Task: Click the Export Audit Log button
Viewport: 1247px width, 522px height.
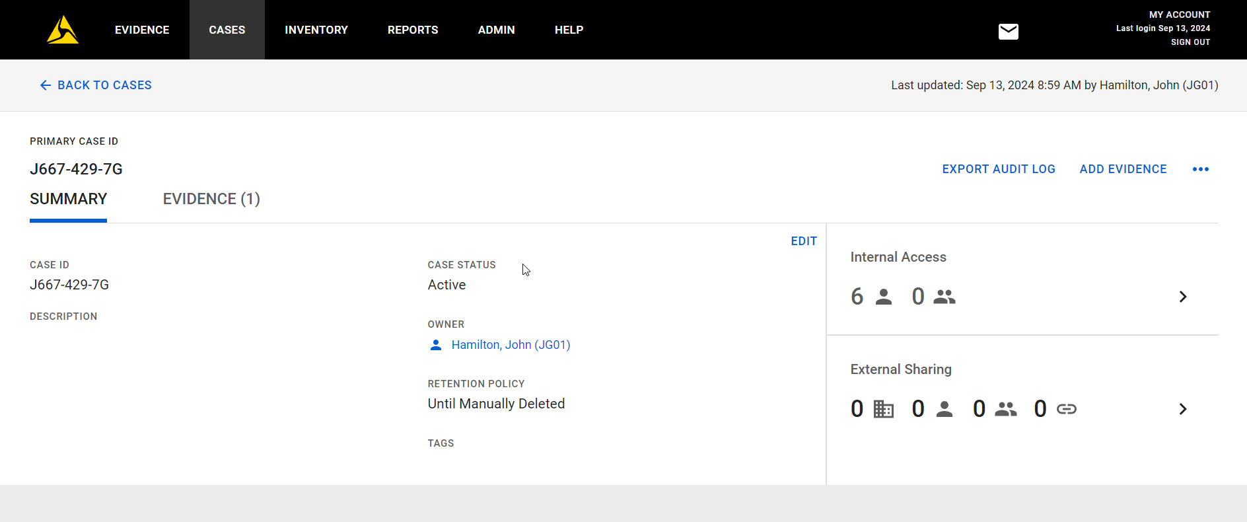Action: pos(998,169)
